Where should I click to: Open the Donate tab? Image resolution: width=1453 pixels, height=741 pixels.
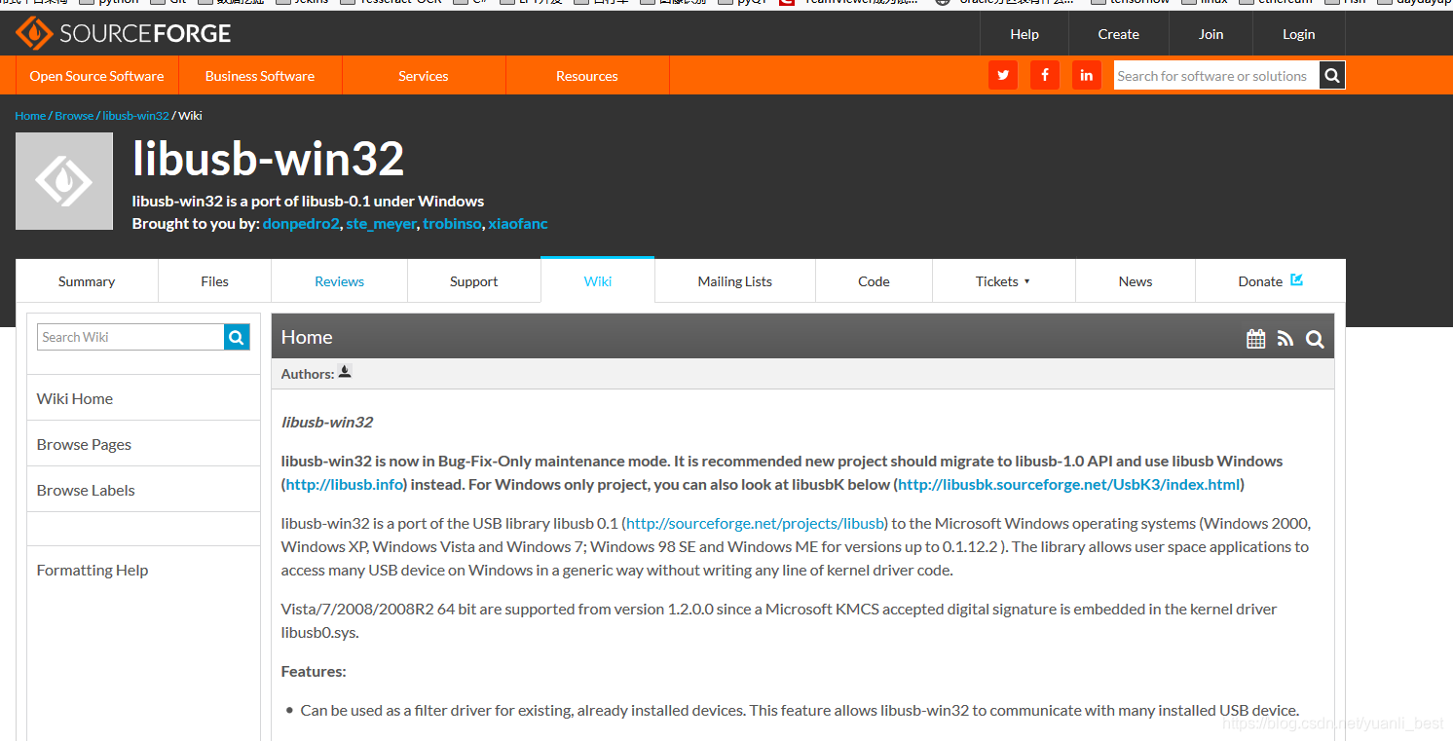pyautogui.click(x=1270, y=281)
